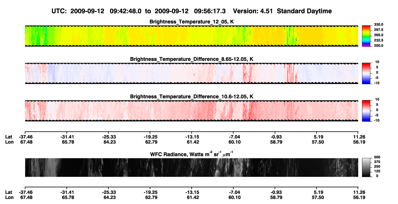This screenshot has height=204, width=398.
Task: Click longitude 58.79 below the WFC Radiance panel
Action: click(276, 197)
